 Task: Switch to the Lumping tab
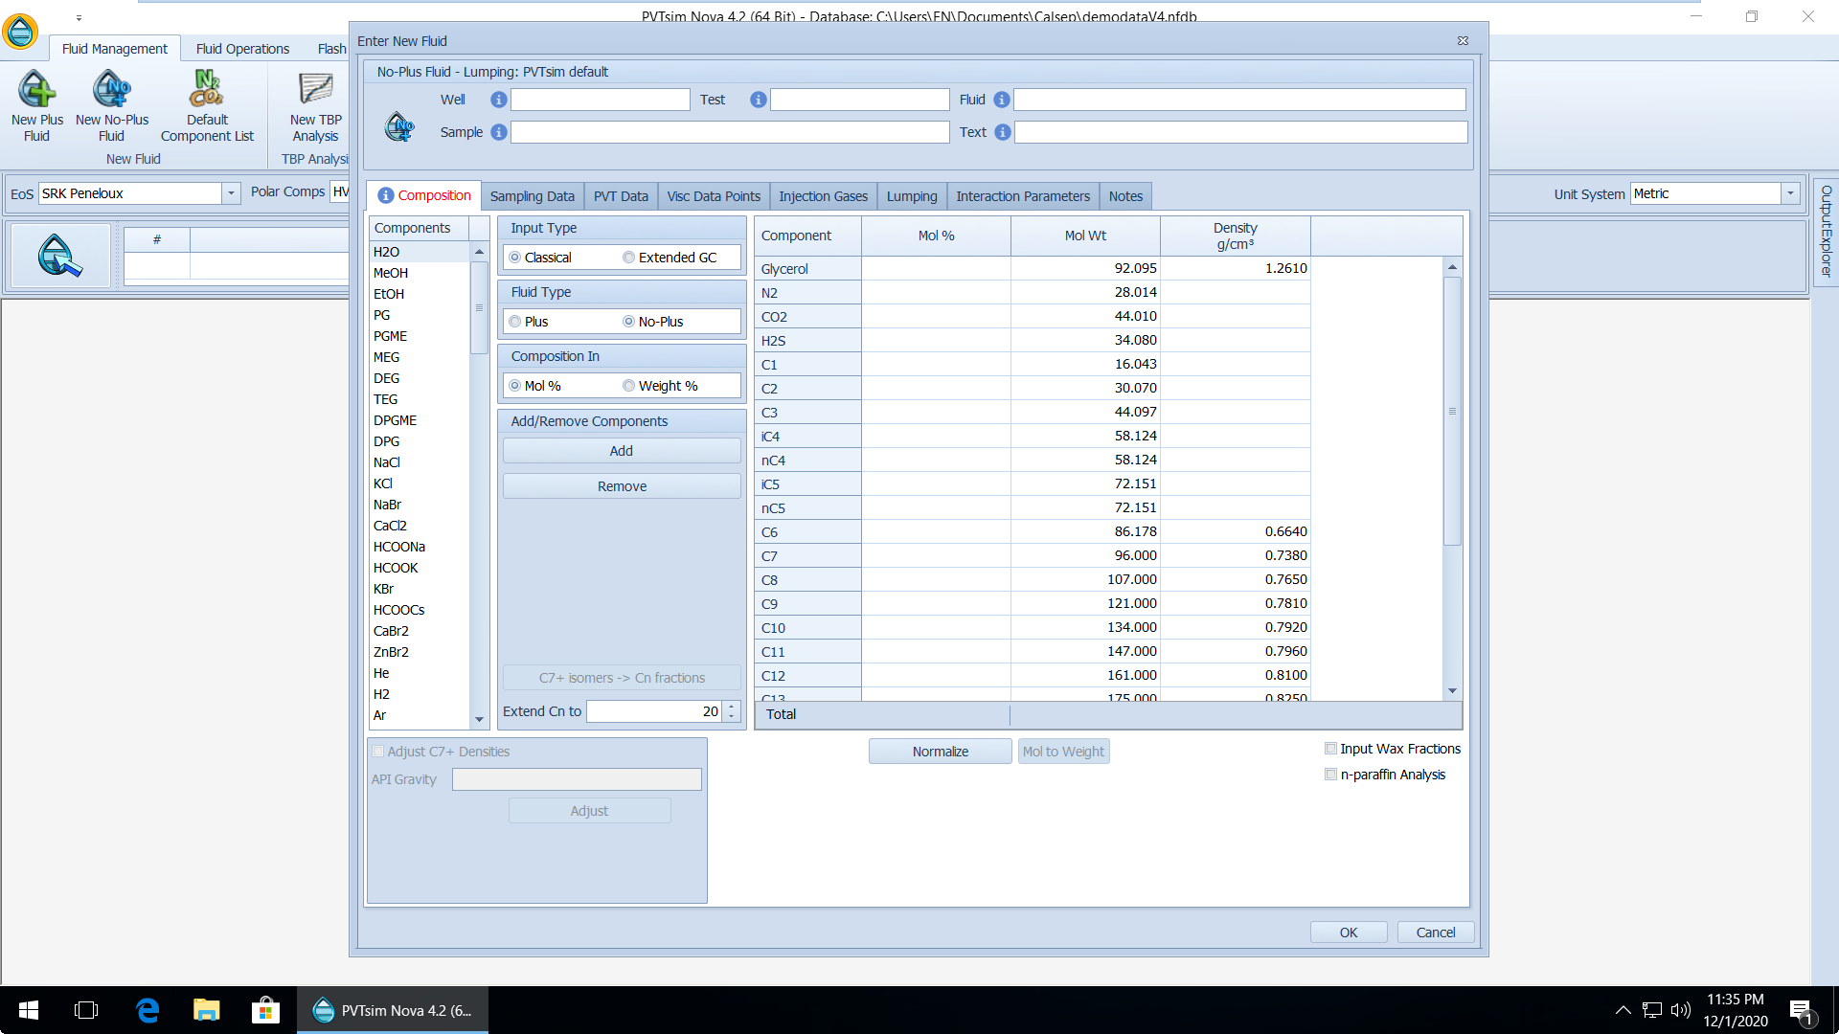tap(912, 196)
